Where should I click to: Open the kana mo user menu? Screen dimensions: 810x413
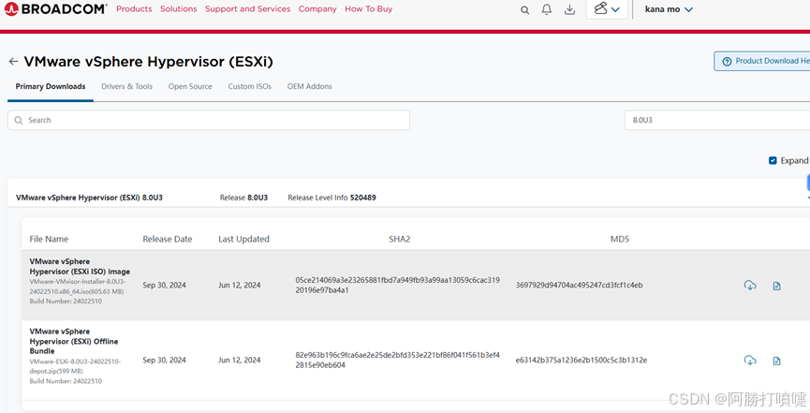point(669,9)
